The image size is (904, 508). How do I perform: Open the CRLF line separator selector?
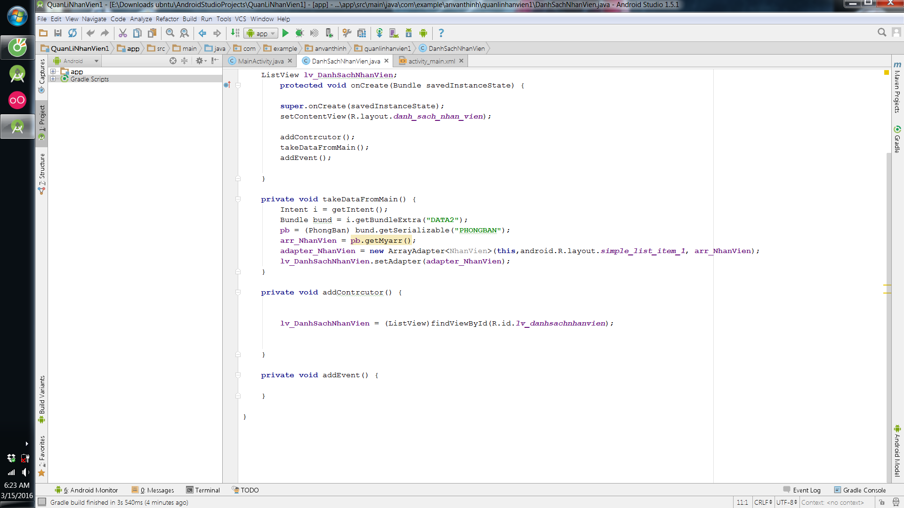click(763, 502)
